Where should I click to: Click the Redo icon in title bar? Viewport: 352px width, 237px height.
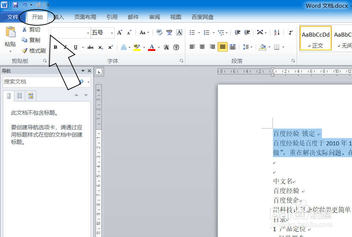click(38, 5)
